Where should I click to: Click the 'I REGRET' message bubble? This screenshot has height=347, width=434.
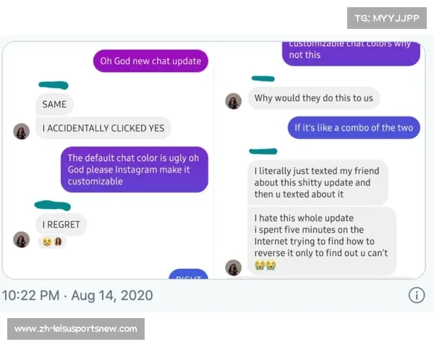click(61, 224)
